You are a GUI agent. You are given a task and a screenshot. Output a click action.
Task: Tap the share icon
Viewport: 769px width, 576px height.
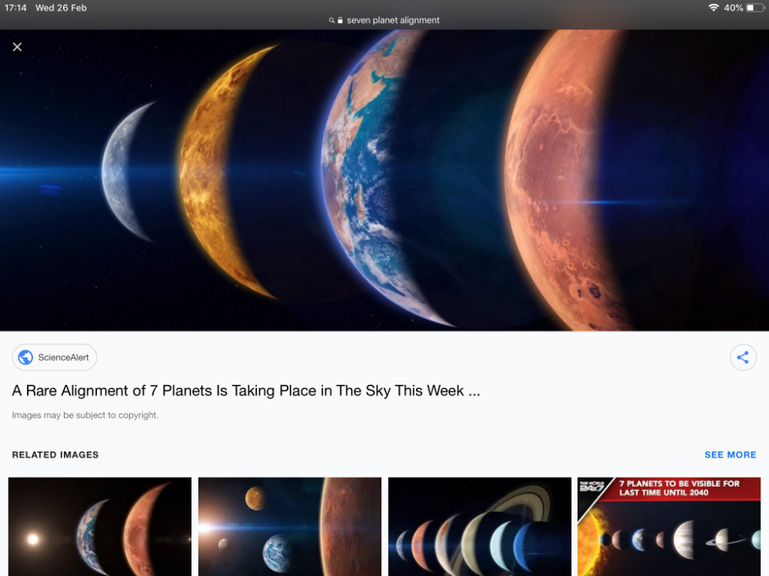coord(743,358)
